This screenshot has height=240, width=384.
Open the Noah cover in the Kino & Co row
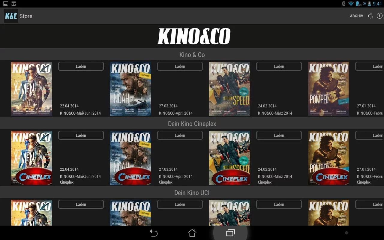point(130,89)
